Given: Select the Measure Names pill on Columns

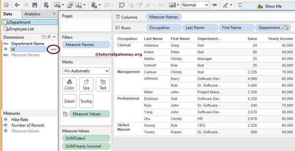Looking at the screenshot, I should pyautogui.click(x=164, y=17).
